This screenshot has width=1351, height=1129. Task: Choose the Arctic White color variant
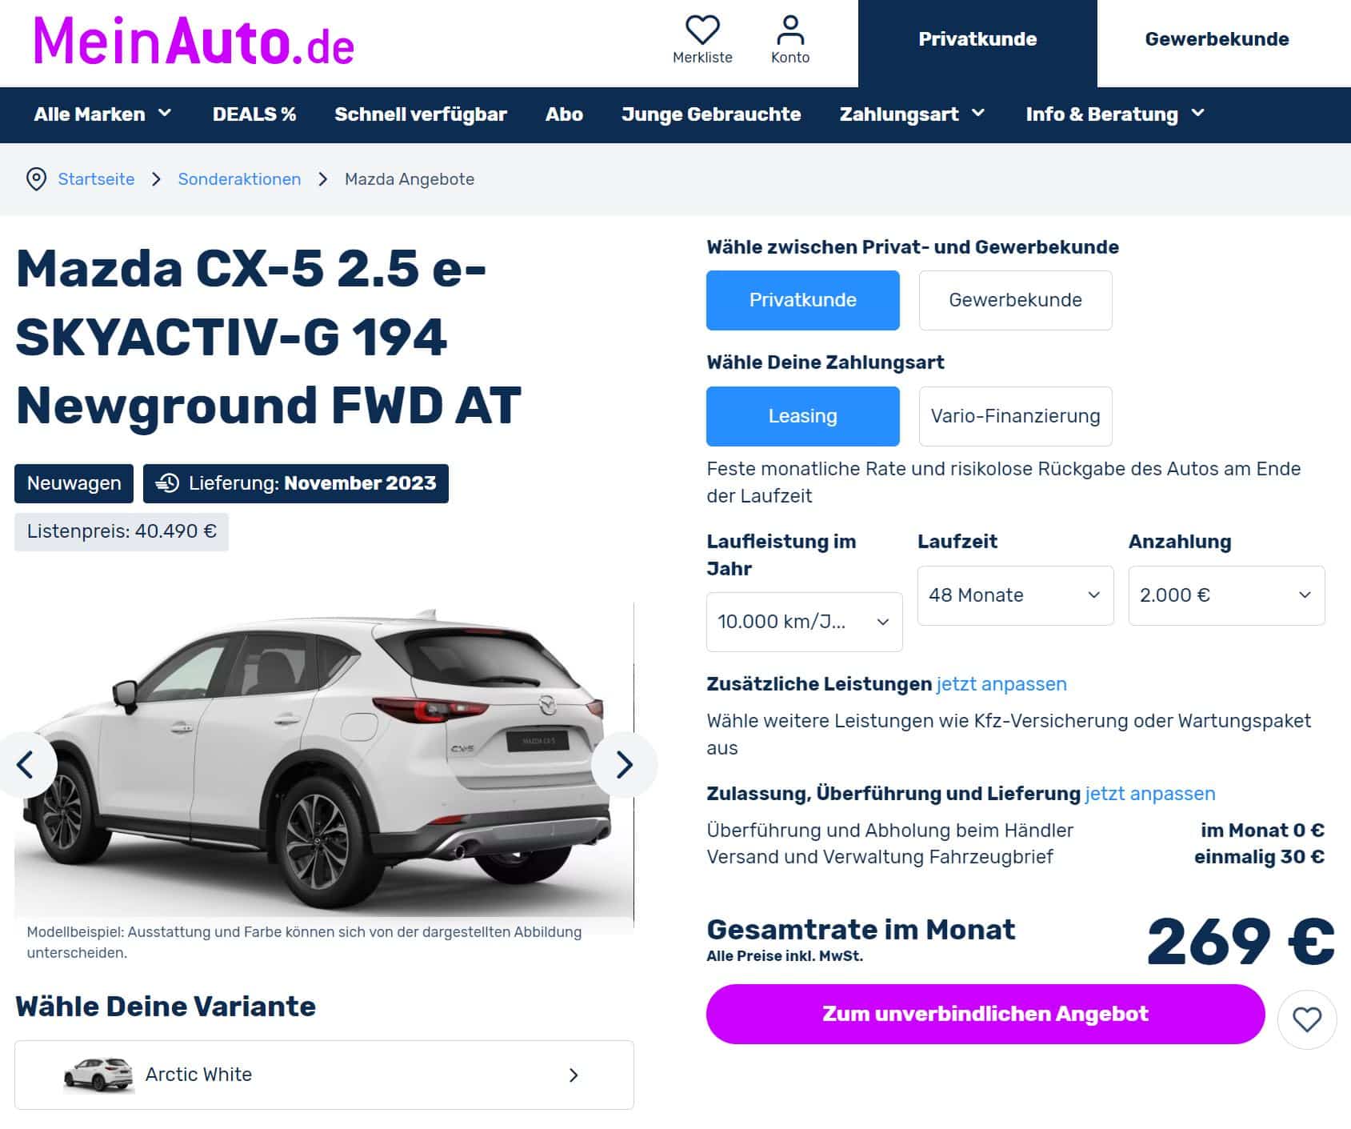click(324, 1075)
